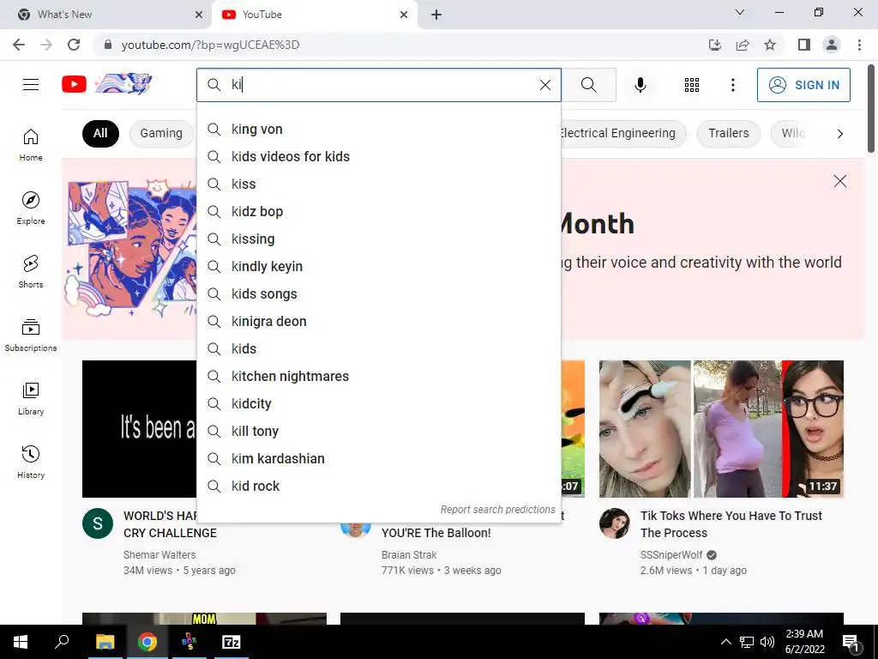Choose the 'kiss' suggestion
The height and width of the screenshot is (659, 878).
(378, 184)
